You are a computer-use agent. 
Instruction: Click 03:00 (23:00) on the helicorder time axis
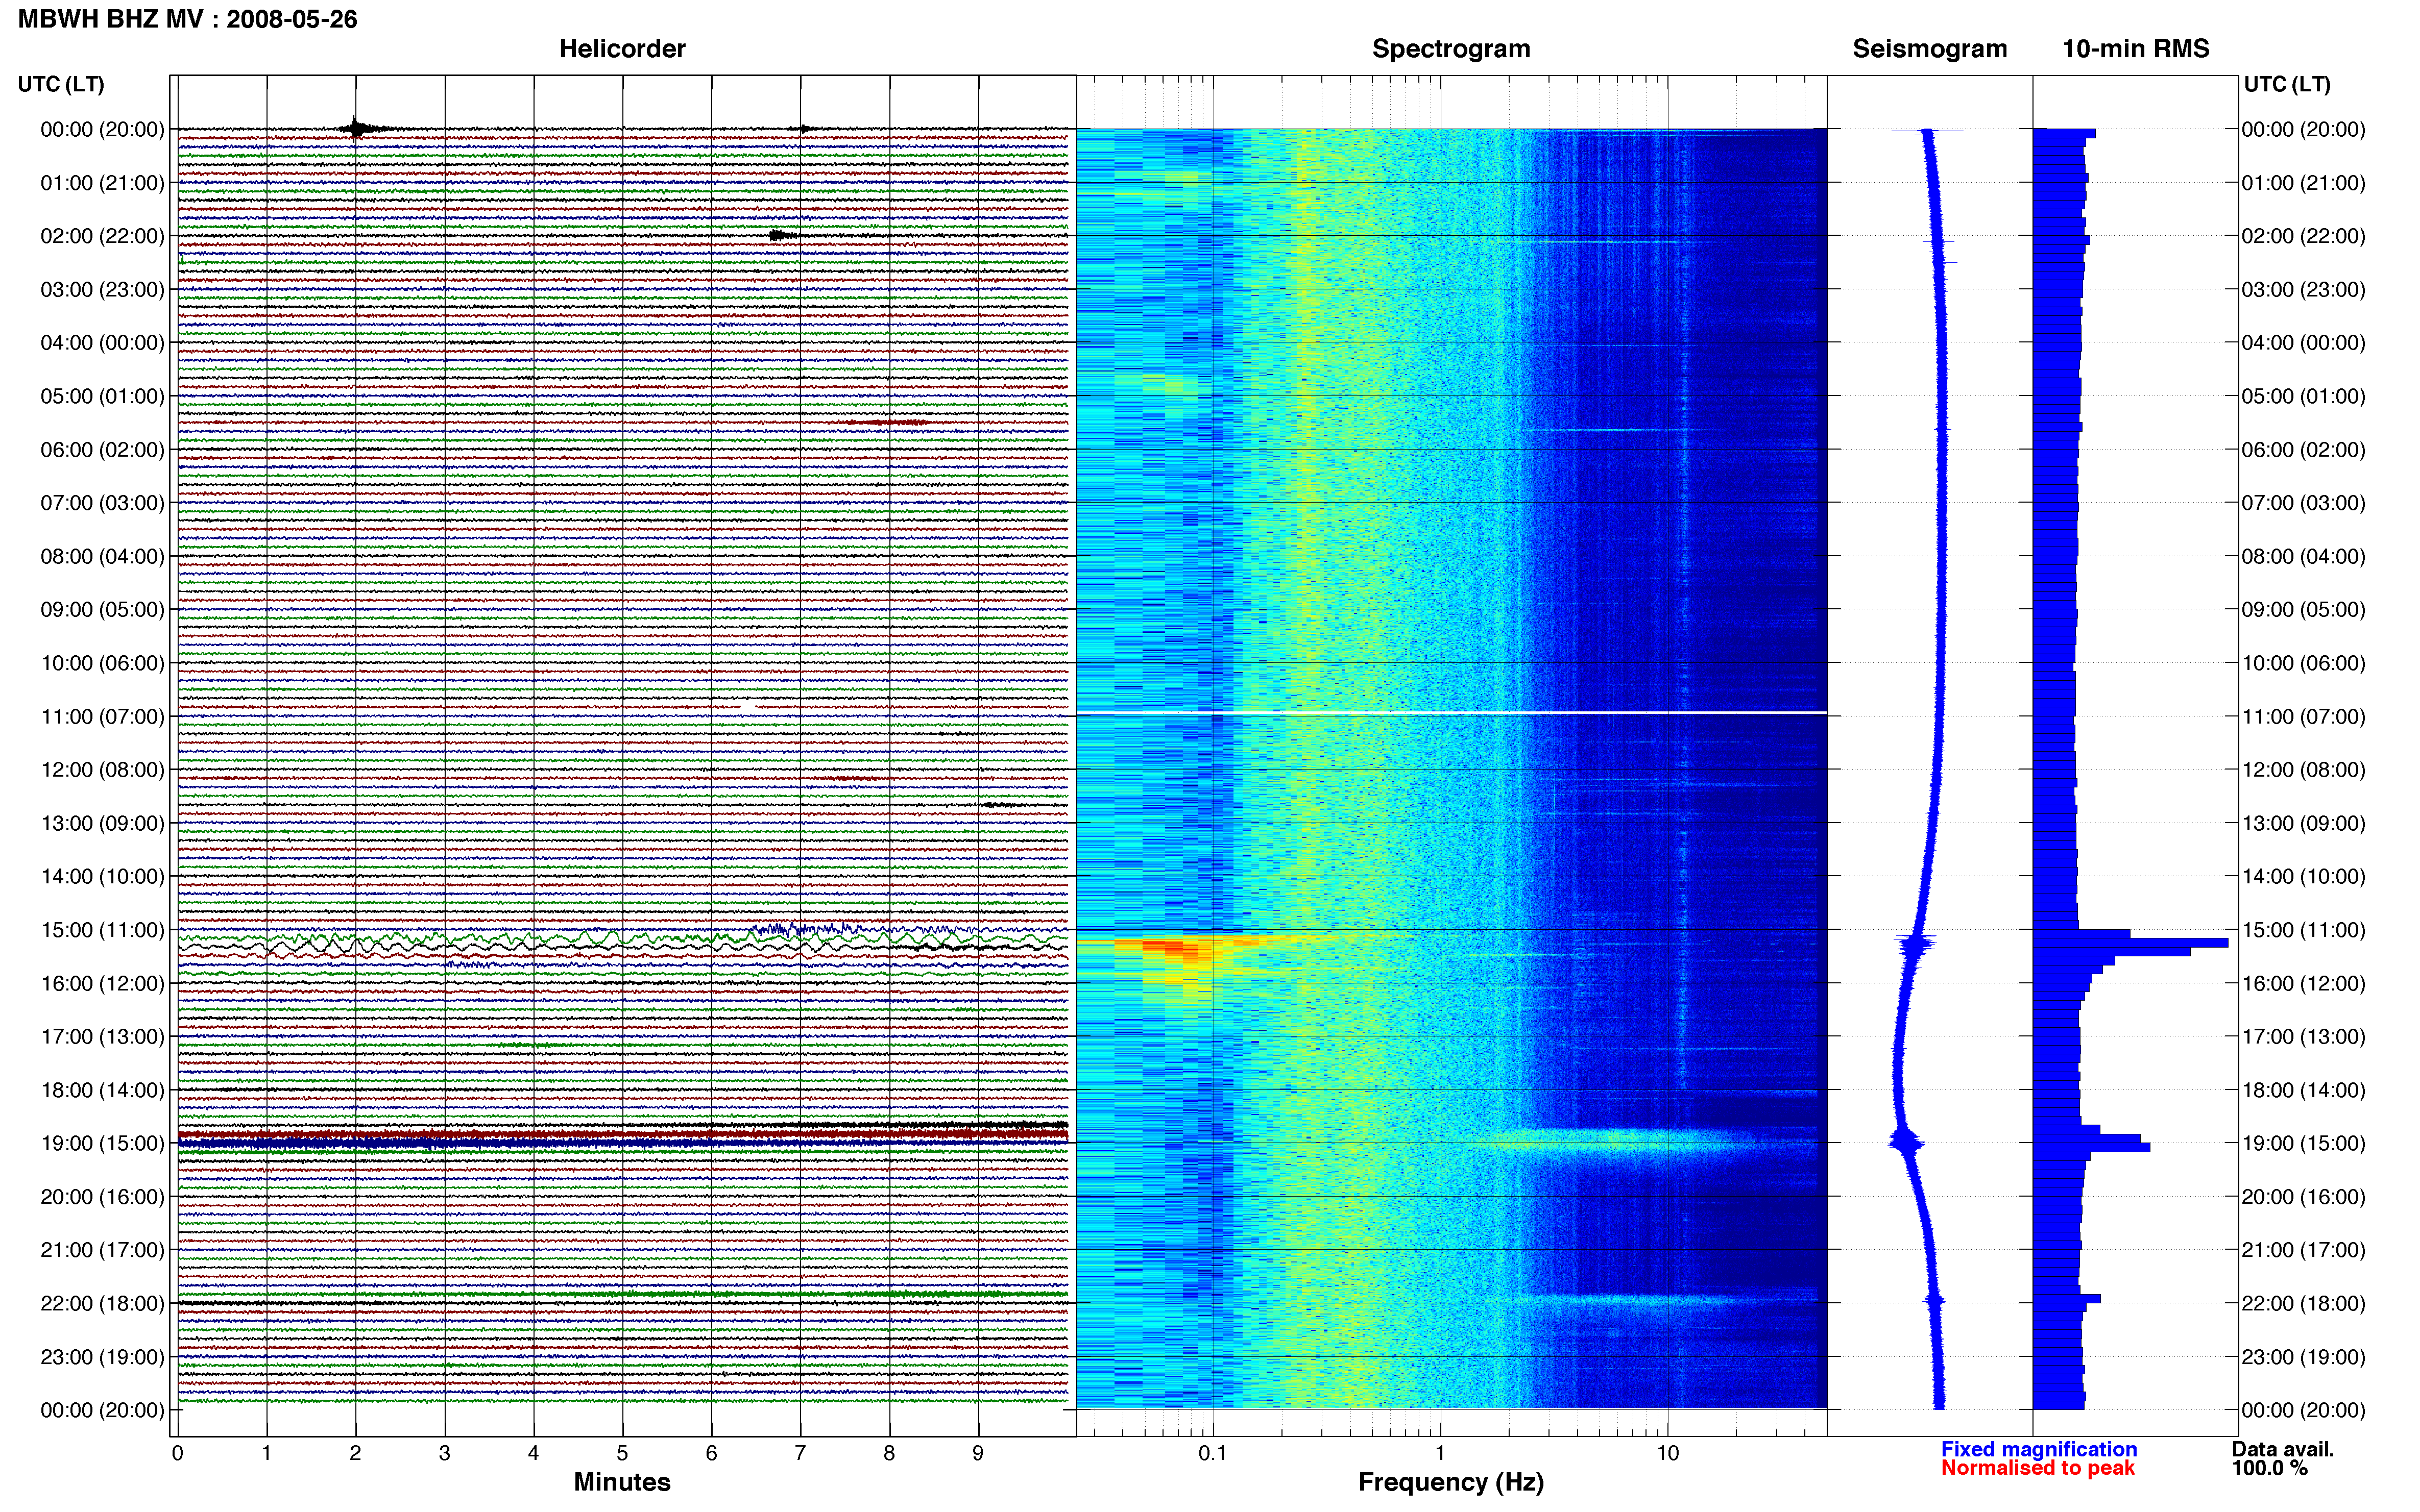(102, 290)
